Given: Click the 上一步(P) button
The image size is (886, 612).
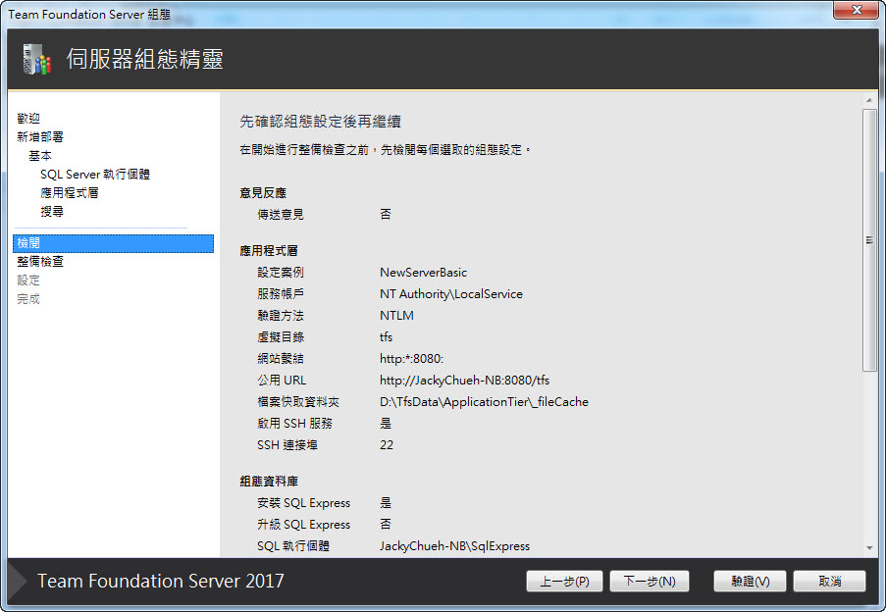Looking at the screenshot, I should pyautogui.click(x=564, y=581).
